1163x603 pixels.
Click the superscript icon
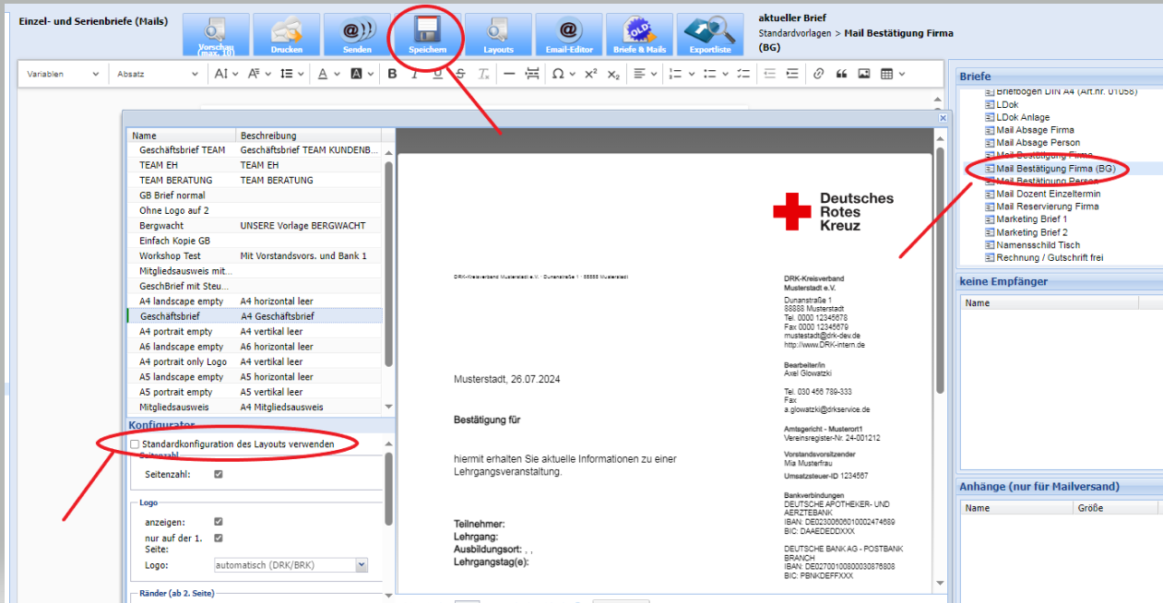(x=591, y=74)
